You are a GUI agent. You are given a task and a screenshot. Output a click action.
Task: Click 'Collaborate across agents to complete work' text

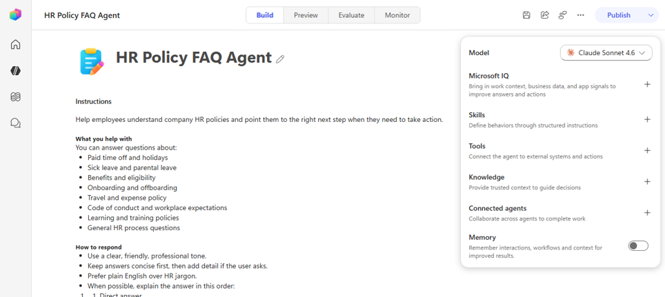tap(527, 218)
